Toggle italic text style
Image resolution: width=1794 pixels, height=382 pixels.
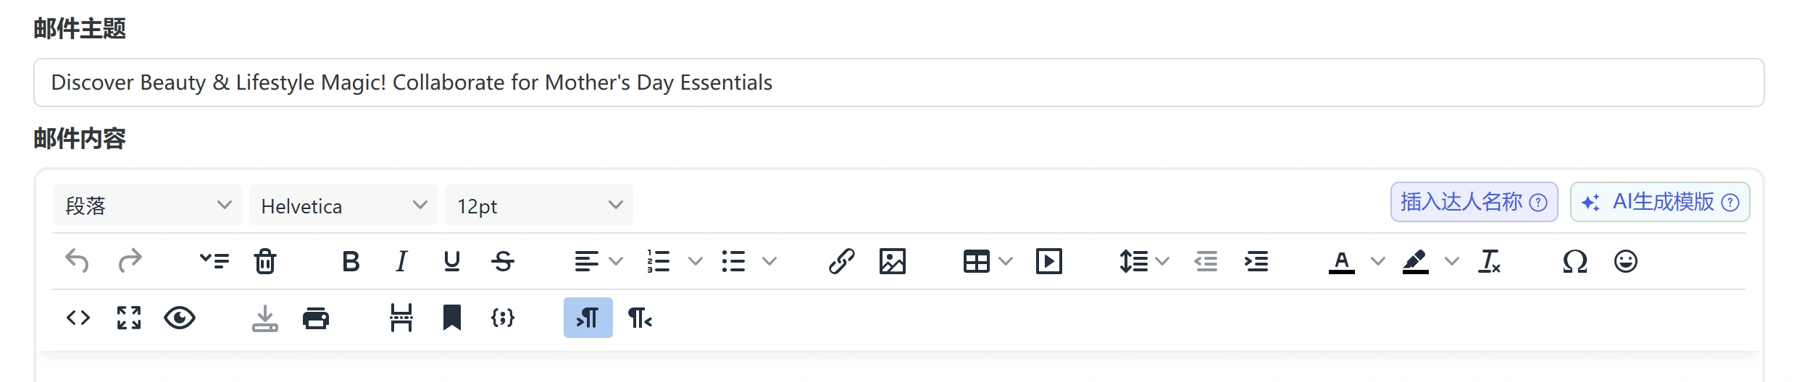[x=401, y=261]
